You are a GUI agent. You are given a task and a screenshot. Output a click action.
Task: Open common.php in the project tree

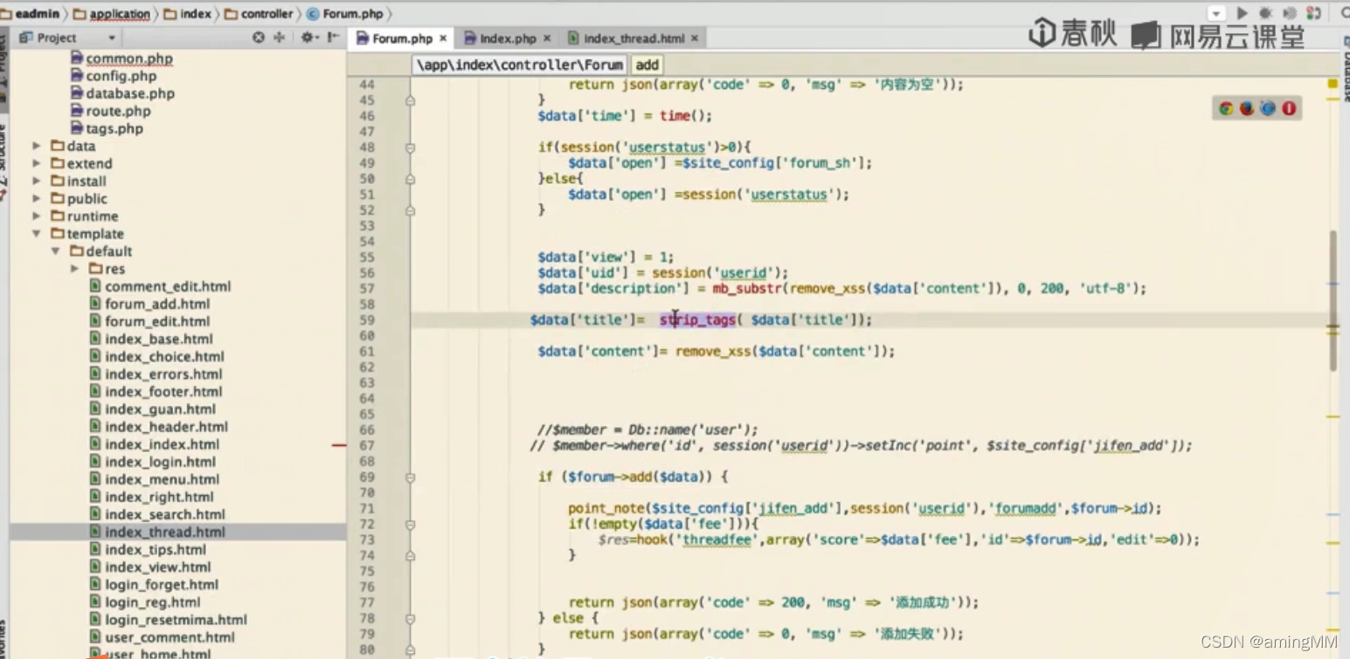pyautogui.click(x=121, y=58)
